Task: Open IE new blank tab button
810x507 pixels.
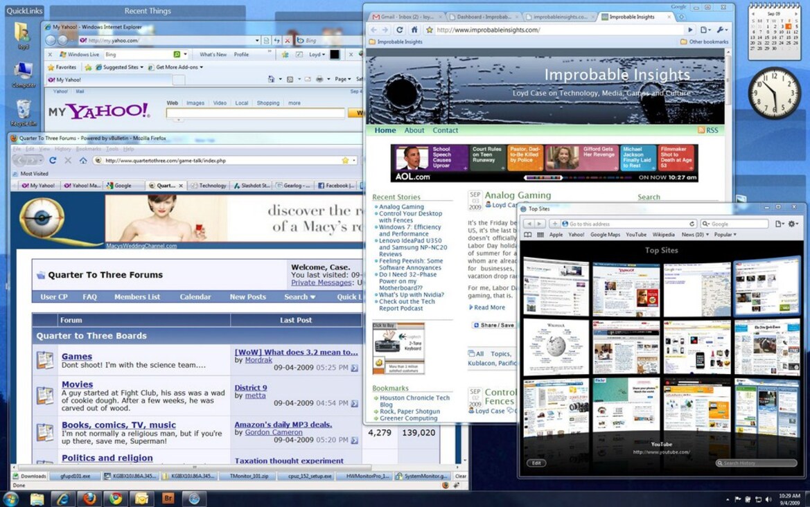Action: pos(179,80)
